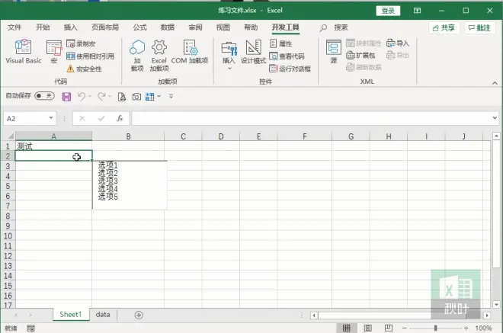The image size is (503, 333).
Task: Click the Sign in (登录) button
Action: pos(388,11)
